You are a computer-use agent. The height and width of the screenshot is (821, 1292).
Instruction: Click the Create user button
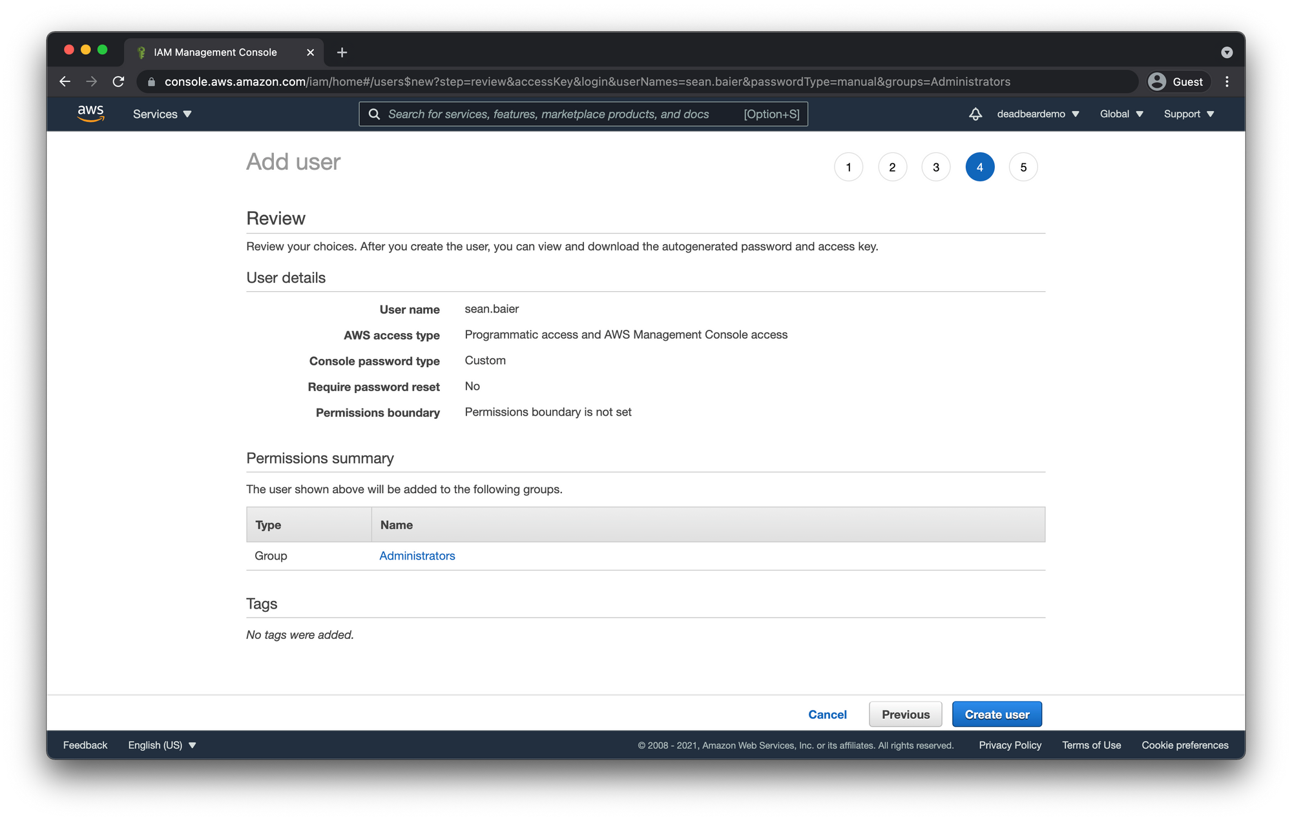point(996,715)
